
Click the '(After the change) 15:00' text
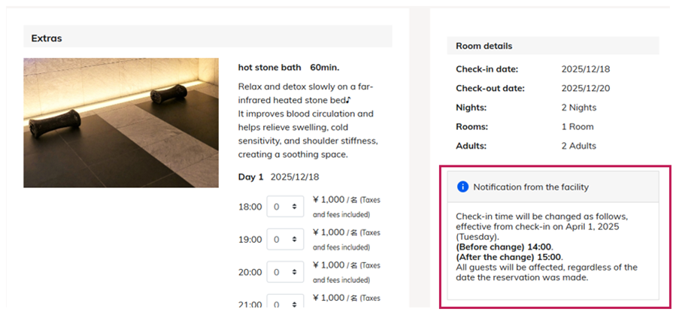coord(509,257)
